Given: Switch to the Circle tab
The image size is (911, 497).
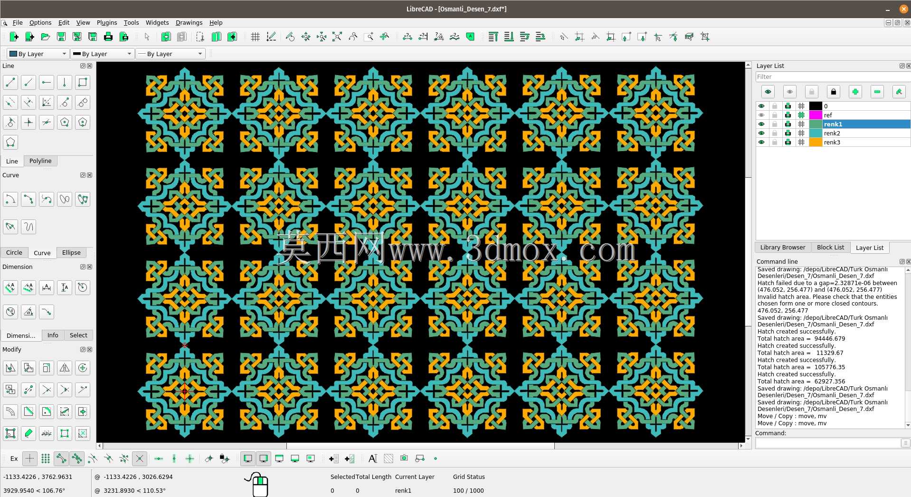Looking at the screenshot, I should click(x=14, y=253).
